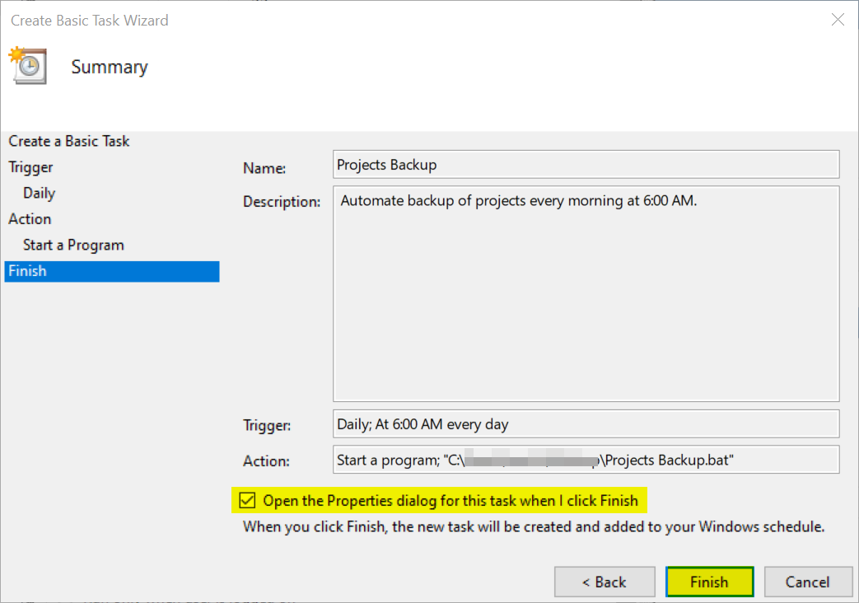Click the 'When you click Finish' note
The width and height of the screenshot is (859, 603).
[x=534, y=527]
